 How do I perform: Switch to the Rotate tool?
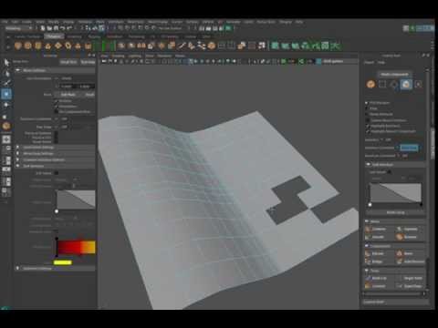coord(6,106)
